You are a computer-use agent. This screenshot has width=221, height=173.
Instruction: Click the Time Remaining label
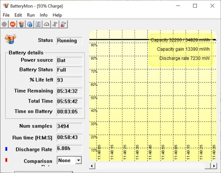point(33,91)
